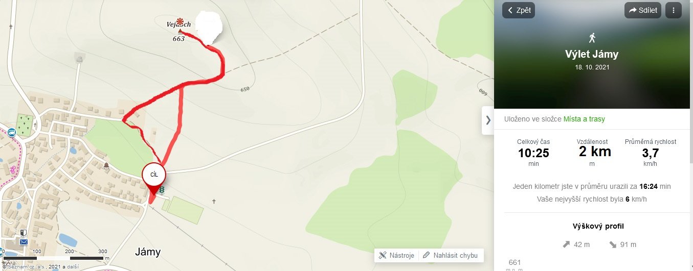Go back with the Zpět button
This screenshot has width=693, height=271.
click(x=519, y=10)
